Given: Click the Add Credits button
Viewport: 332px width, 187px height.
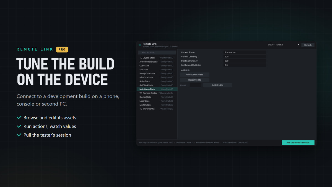Looking at the screenshot, I should tap(217, 85).
